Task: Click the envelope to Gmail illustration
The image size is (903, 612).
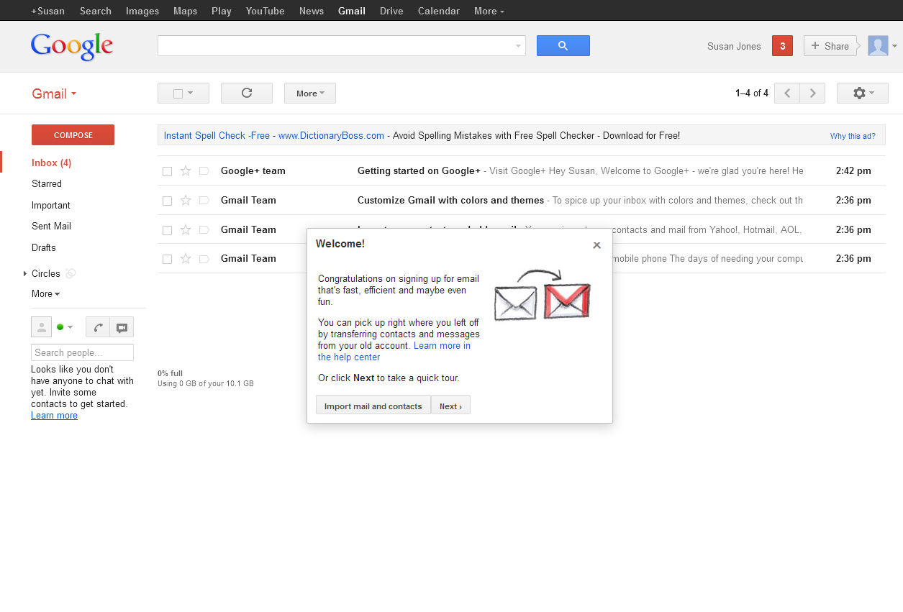Action: click(543, 295)
